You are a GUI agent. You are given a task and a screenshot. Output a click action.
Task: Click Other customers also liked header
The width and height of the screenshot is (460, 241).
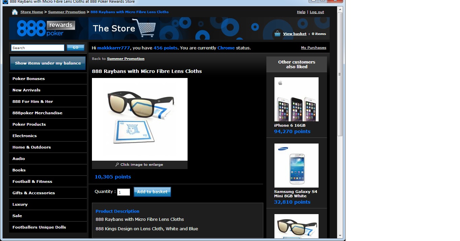[x=297, y=64]
